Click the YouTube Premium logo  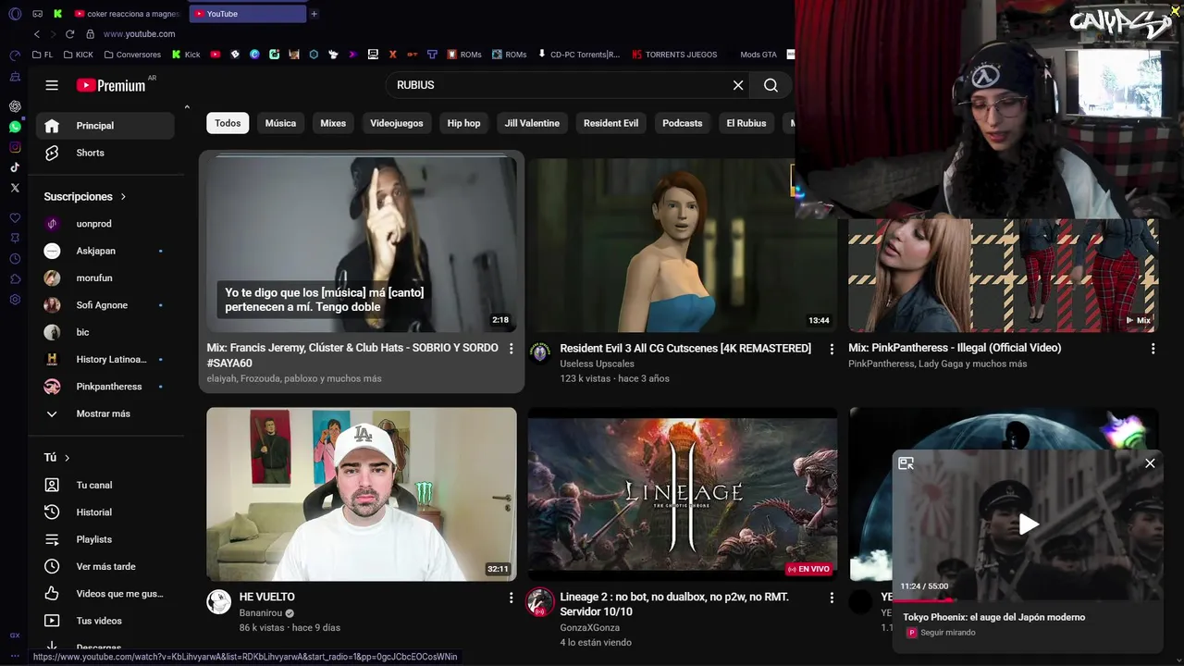pos(111,85)
